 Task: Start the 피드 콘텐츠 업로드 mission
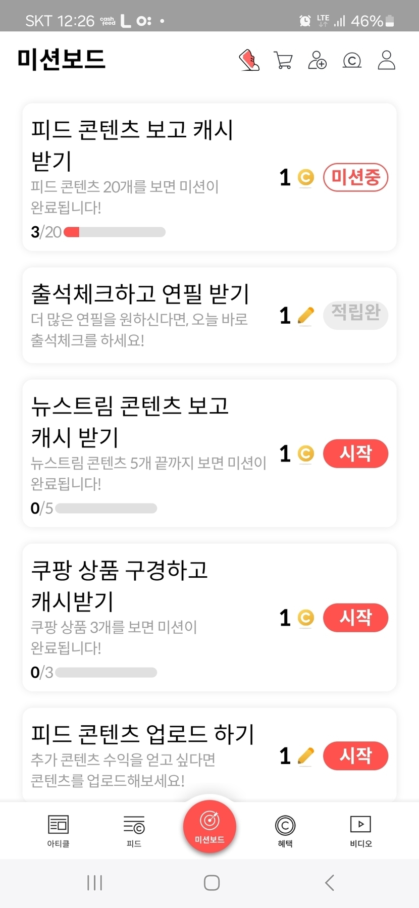point(355,756)
